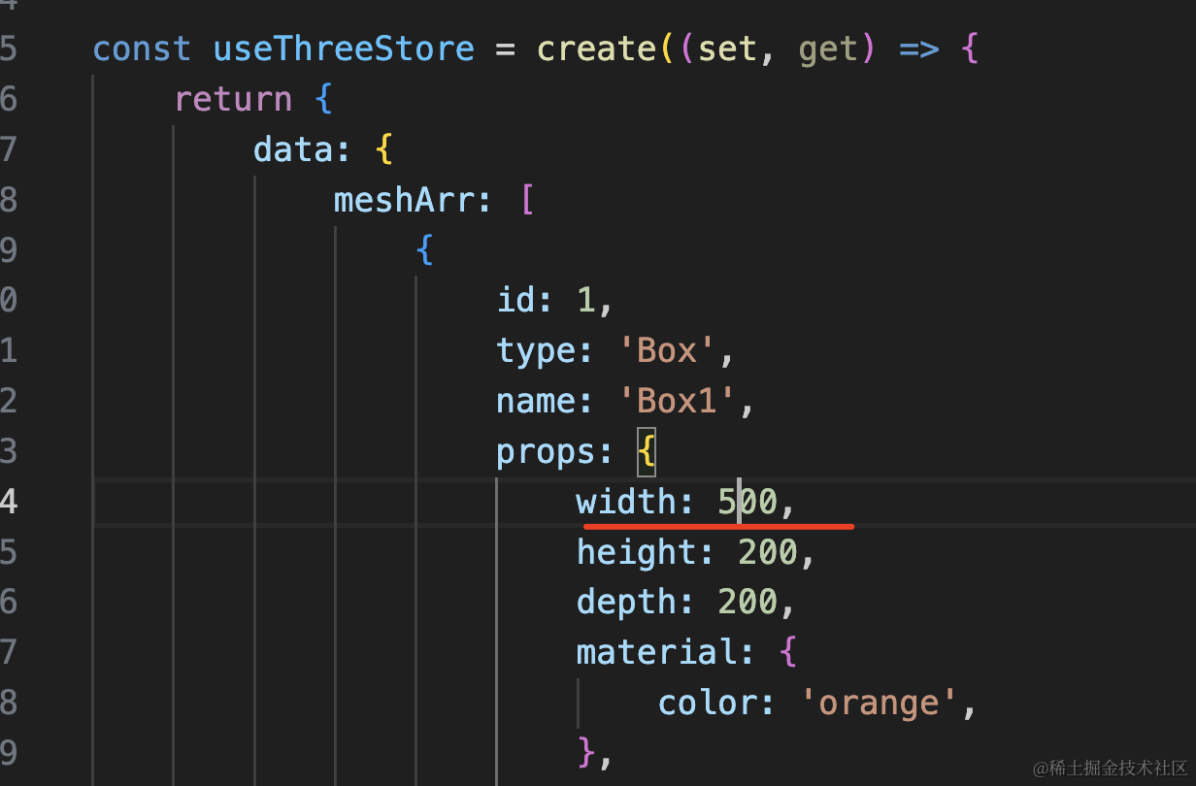Click the 'orange' string value
Viewport: 1196px width, 786px height.
pos(879,704)
